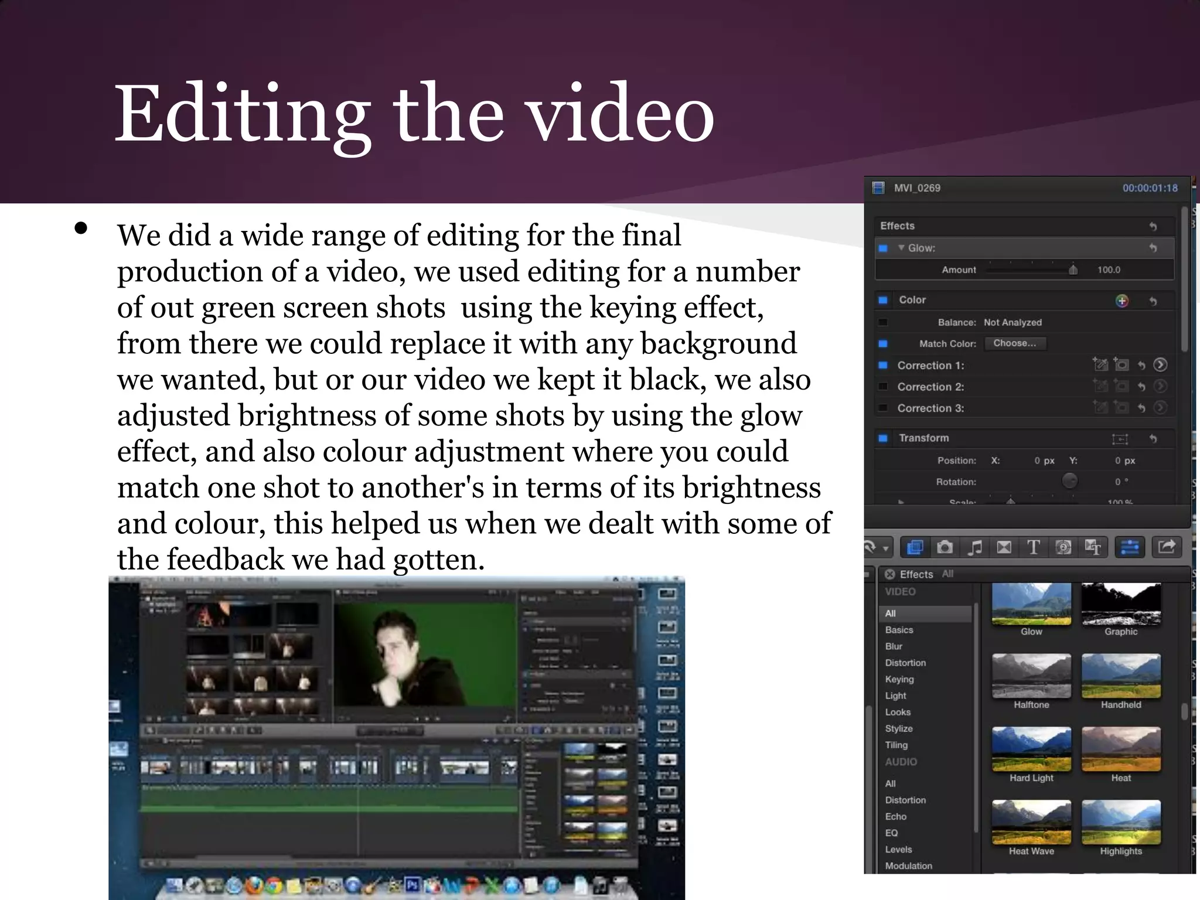Enable the Balance checkbox
This screenshot has width=1200, height=900.
click(883, 322)
